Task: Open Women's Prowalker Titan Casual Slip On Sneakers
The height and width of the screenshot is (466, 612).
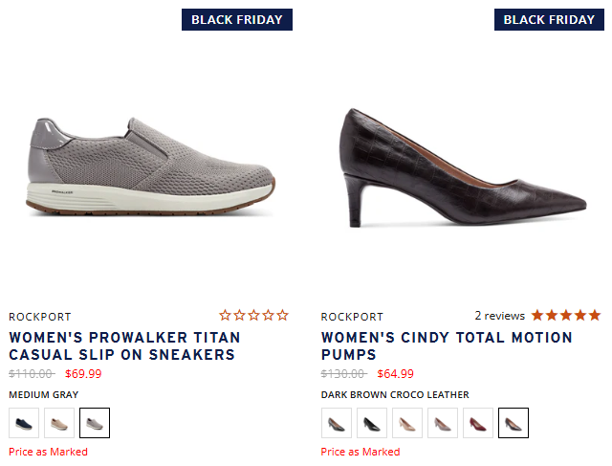Action: (x=124, y=346)
